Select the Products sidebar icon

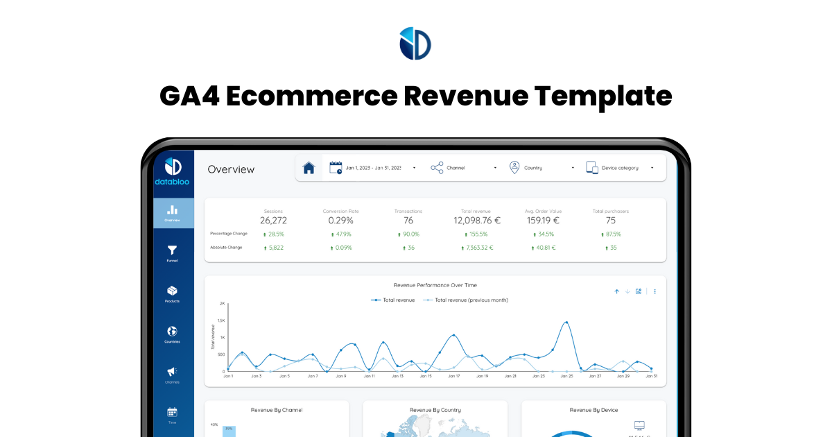tap(172, 293)
